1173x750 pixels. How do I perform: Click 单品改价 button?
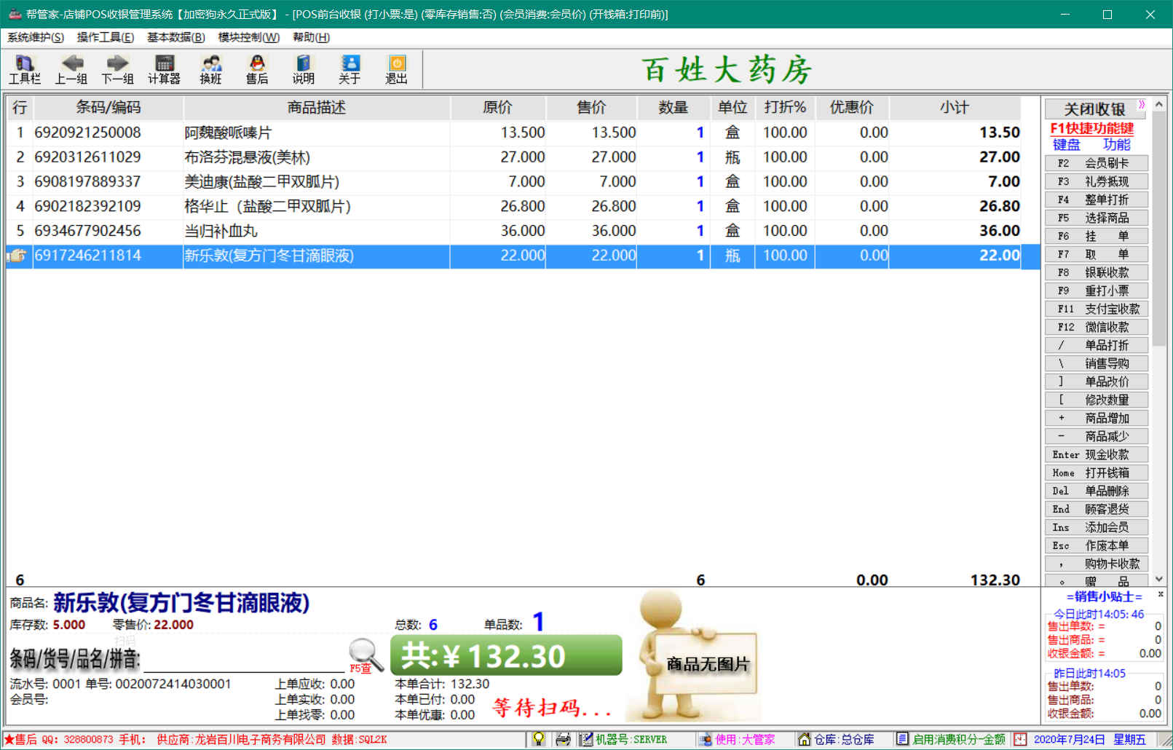click(x=1097, y=382)
